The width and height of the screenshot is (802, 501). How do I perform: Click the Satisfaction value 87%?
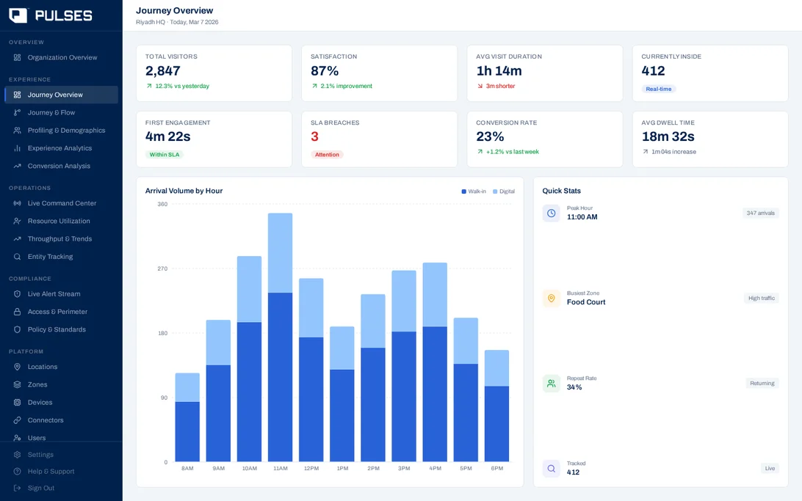(x=325, y=71)
